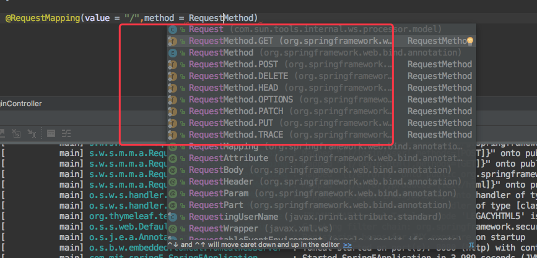Image resolution: width=537 pixels, height=258 pixels.
Task: Pick the RequestParam suggestion
Action: click(321, 194)
